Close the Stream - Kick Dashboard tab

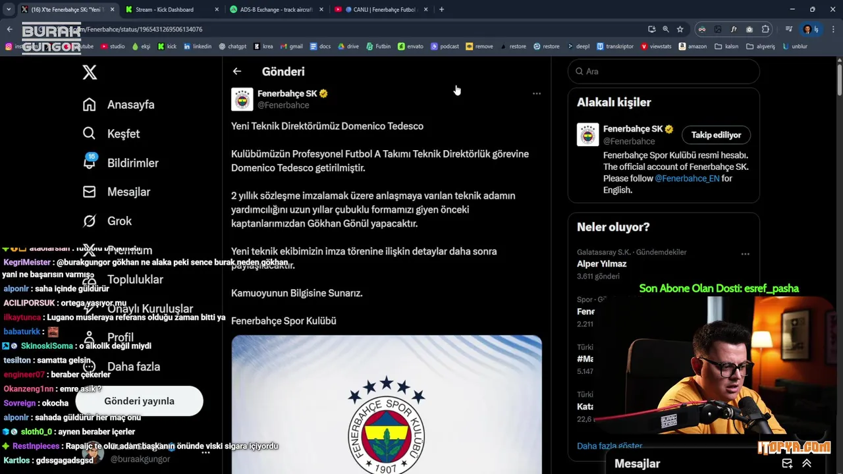(x=217, y=9)
